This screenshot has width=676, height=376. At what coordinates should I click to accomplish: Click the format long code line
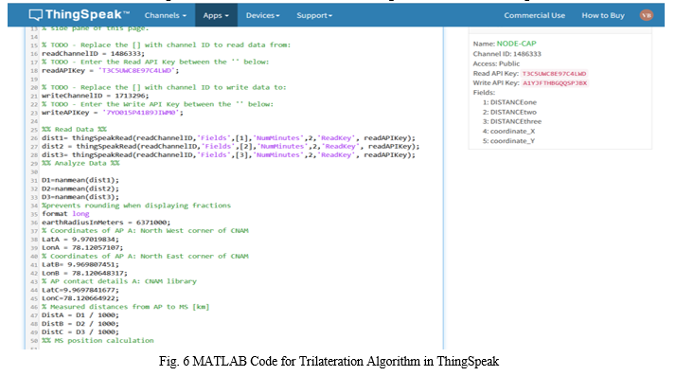65,214
